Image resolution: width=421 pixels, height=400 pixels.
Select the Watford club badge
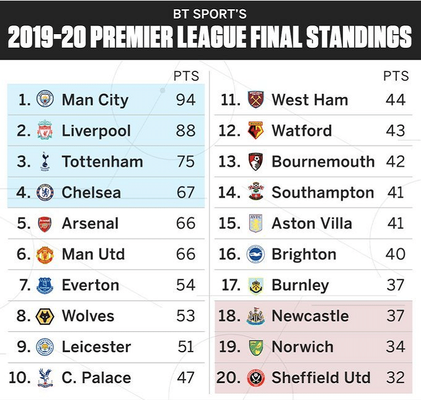click(255, 131)
